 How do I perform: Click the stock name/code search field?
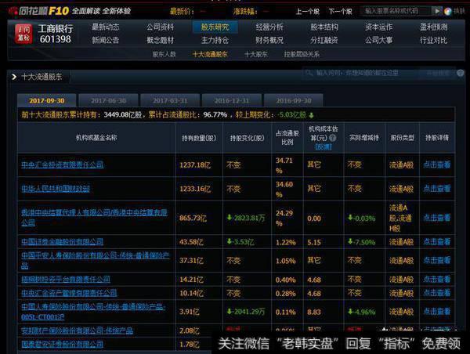(396, 11)
